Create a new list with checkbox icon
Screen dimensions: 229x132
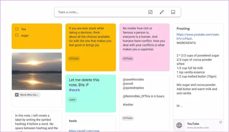[150, 12]
